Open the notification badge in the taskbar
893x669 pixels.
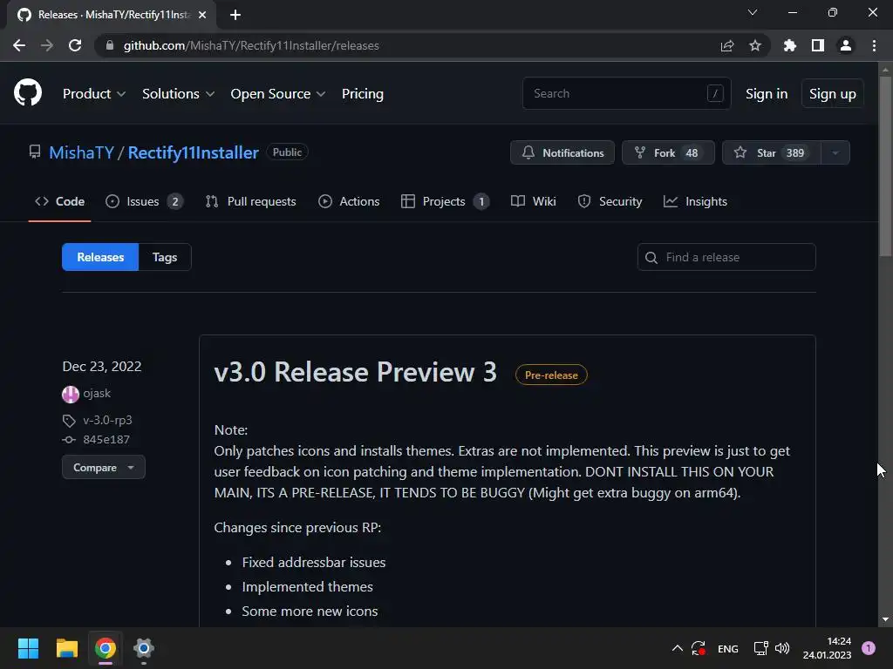(x=869, y=648)
